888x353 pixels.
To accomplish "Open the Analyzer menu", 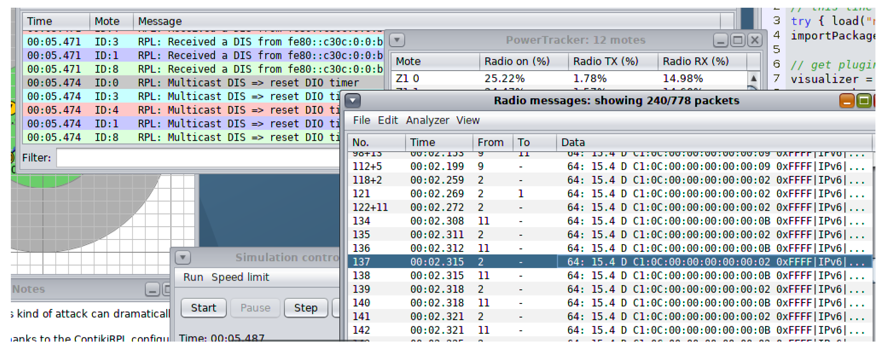I will tap(427, 120).
